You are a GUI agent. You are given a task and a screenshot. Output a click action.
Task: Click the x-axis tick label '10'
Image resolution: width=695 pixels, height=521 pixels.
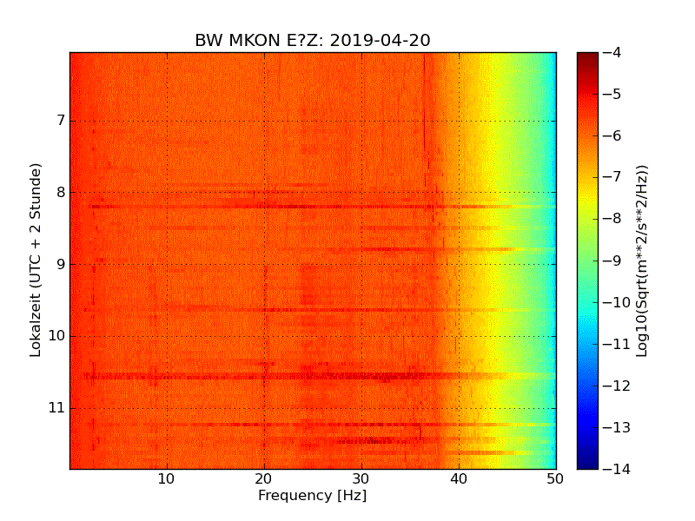pos(166,479)
